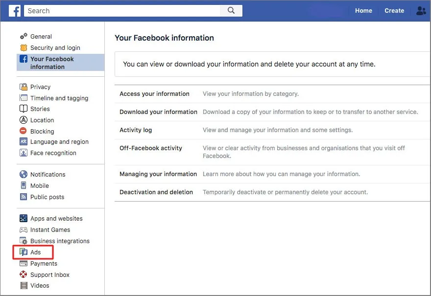The image size is (431, 296).
Task: Click the Create menu item
Action: pyautogui.click(x=394, y=10)
